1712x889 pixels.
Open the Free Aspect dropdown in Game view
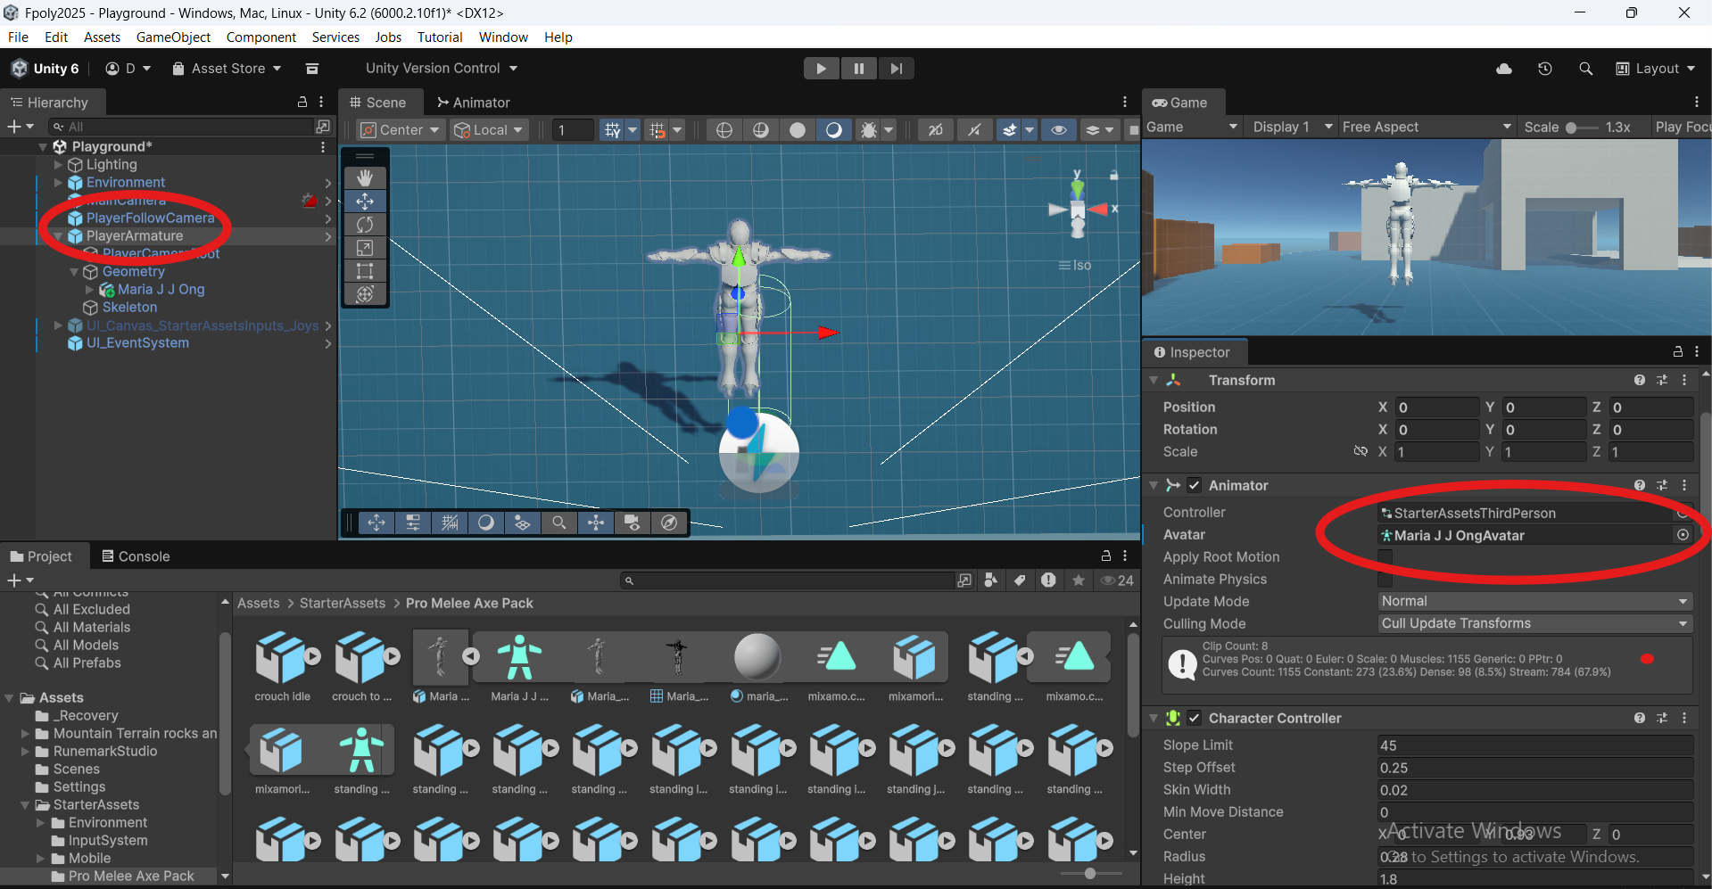coord(1425,127)
